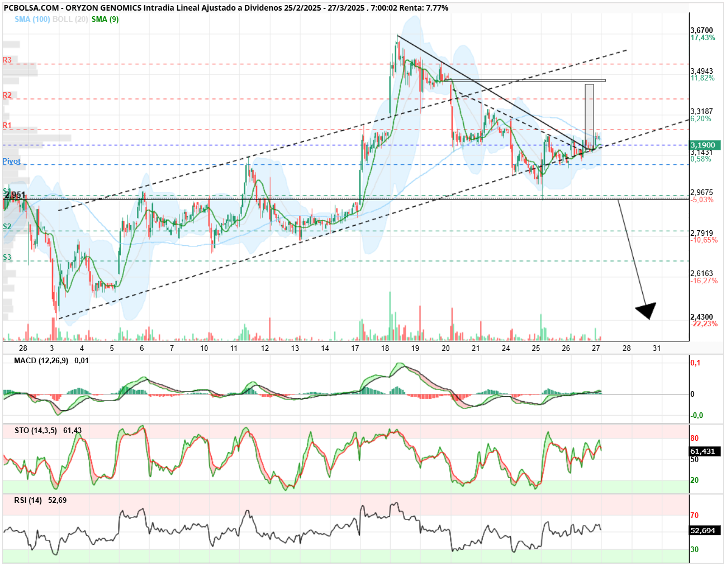This screenshot has width=726, height=566.
Task: Select the 17,43% percentage label
Action: (703, 38)
